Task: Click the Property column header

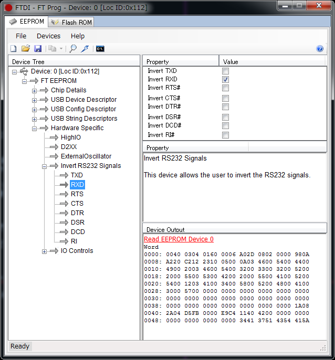Action: point(181,61)
